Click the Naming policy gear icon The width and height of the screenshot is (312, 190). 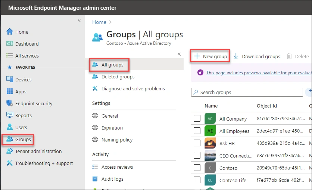click(95, 140)
